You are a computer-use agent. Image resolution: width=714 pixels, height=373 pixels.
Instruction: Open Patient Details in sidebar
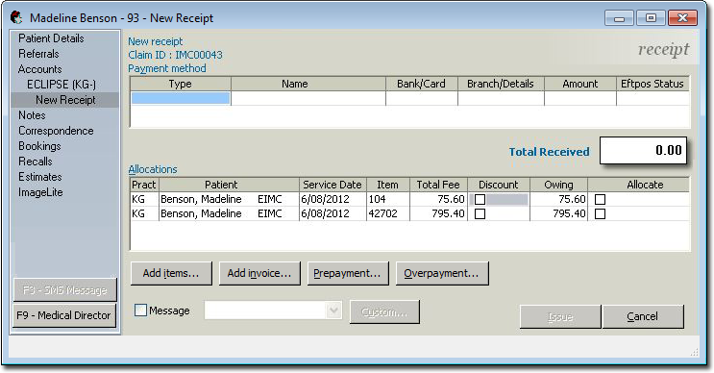coord(51,38)
